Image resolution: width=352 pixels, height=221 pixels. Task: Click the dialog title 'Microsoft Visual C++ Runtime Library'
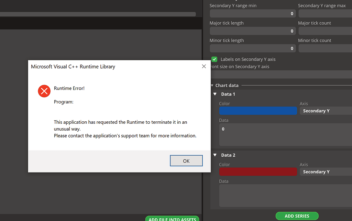pyautogui.click(x=73, y=67)
